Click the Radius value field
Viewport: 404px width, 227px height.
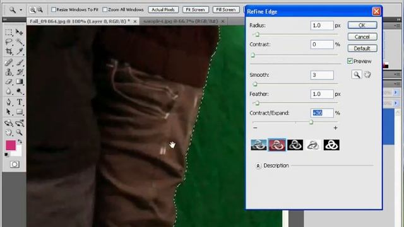tap(322, 25)
